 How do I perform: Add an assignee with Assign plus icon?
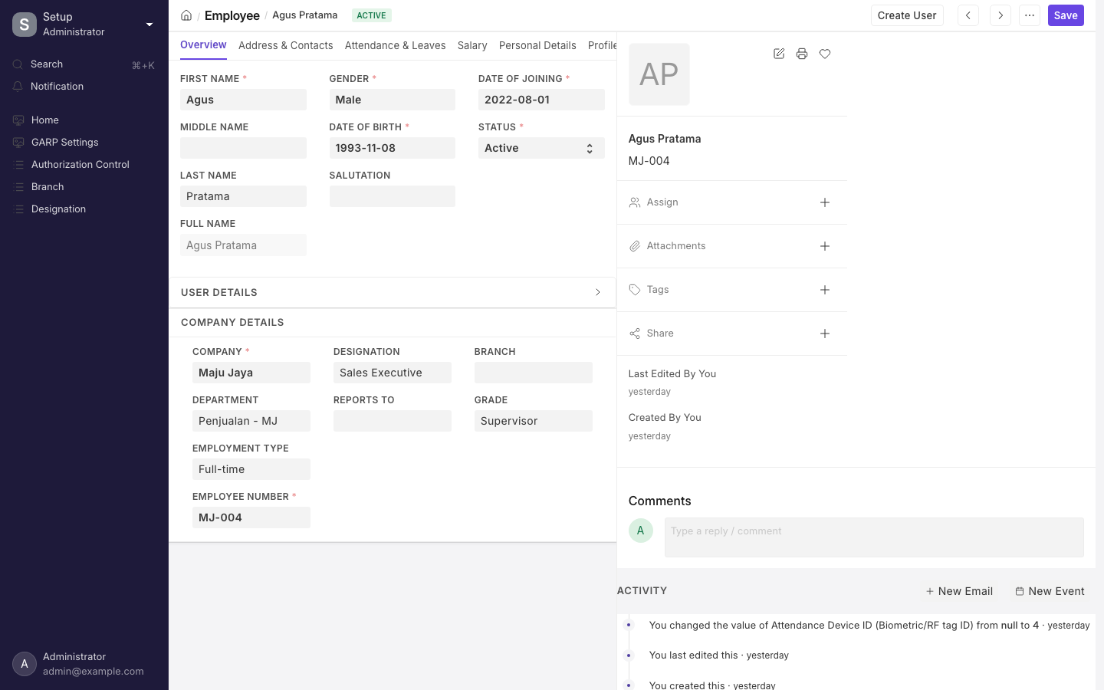click(825, 202)
